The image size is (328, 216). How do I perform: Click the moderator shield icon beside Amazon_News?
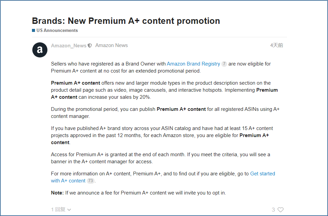coord(90,46)
